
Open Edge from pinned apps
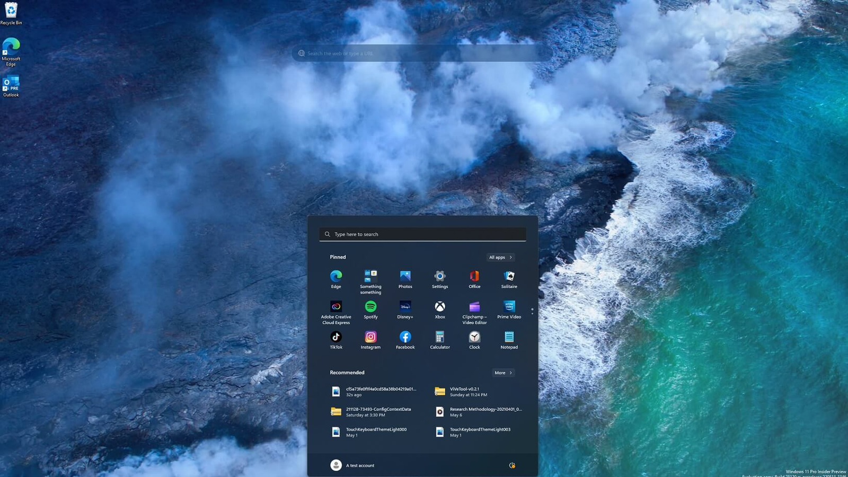coord(336,279)
